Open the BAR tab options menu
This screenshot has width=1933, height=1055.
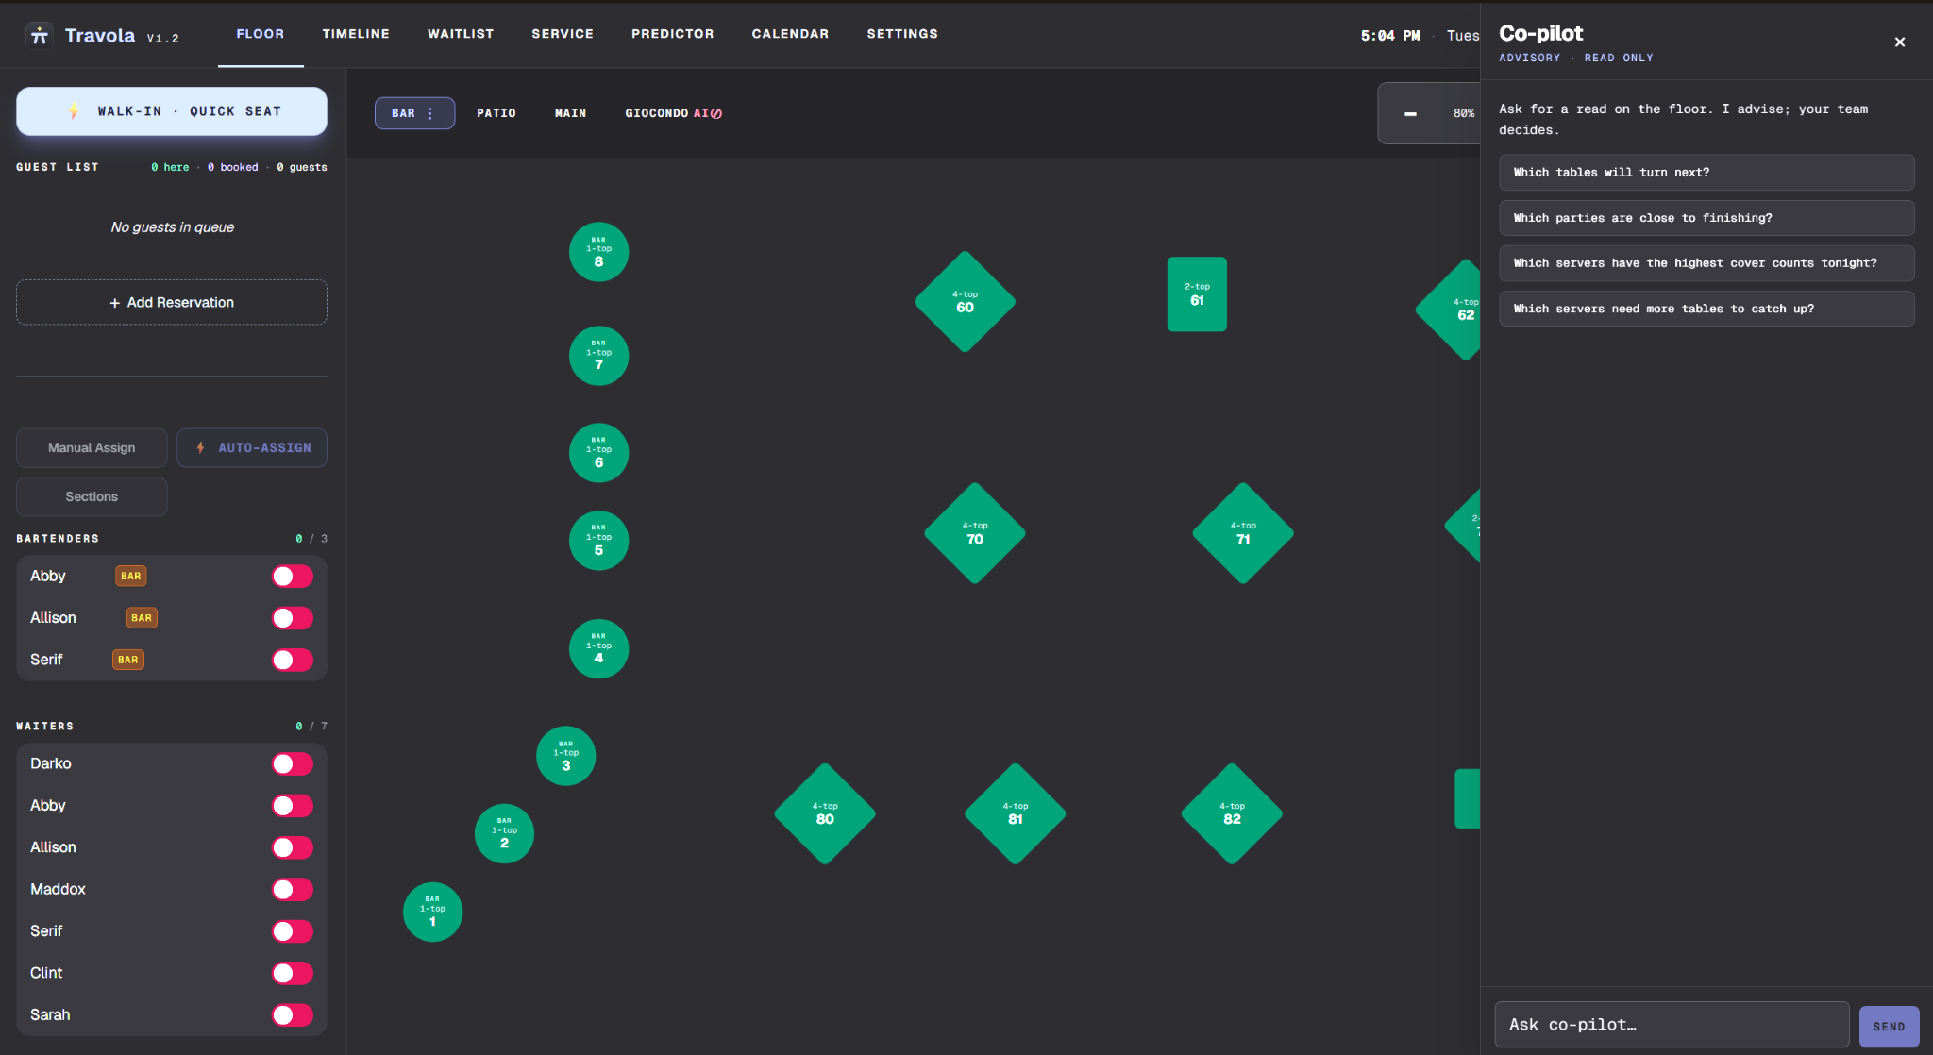coord(430,113)
